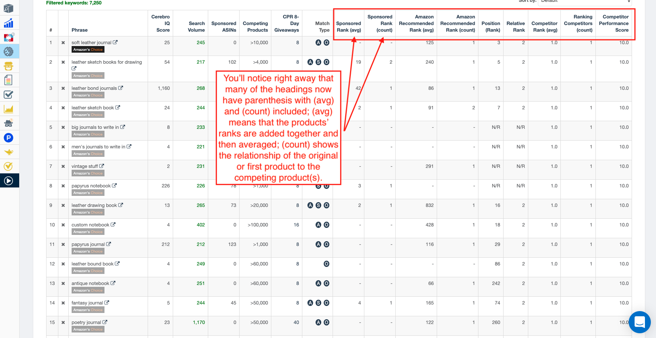Screen dimensions: 656x338
Task: Click the play button icon in sidebar
Action: [8, 181]
